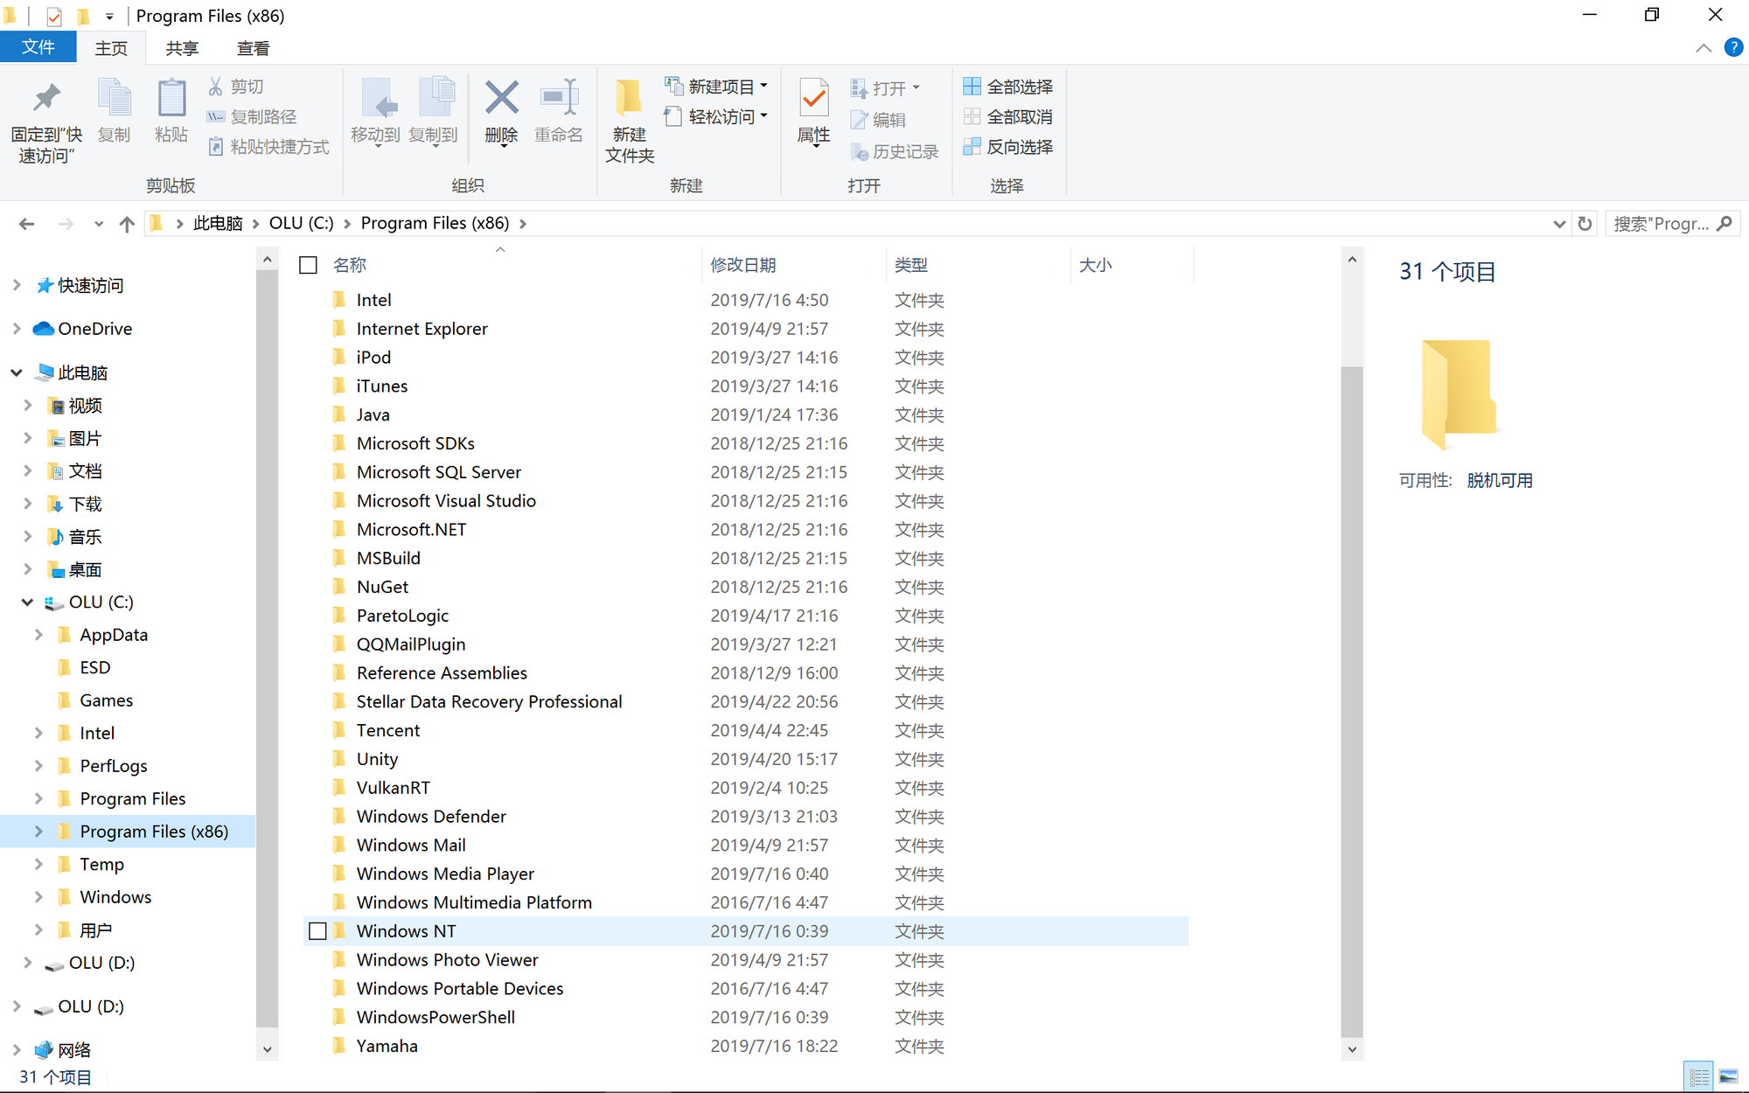Click the red Delete (删除) X icon

(x=502, y=98)
